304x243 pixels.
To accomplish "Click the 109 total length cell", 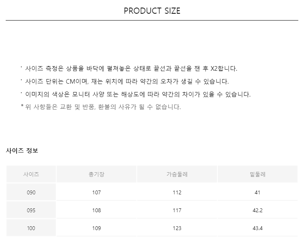I will click(97, 228).
